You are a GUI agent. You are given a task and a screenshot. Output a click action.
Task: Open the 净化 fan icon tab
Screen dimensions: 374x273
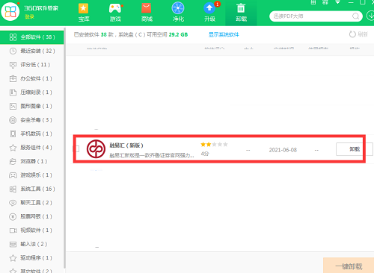[178, 13]
